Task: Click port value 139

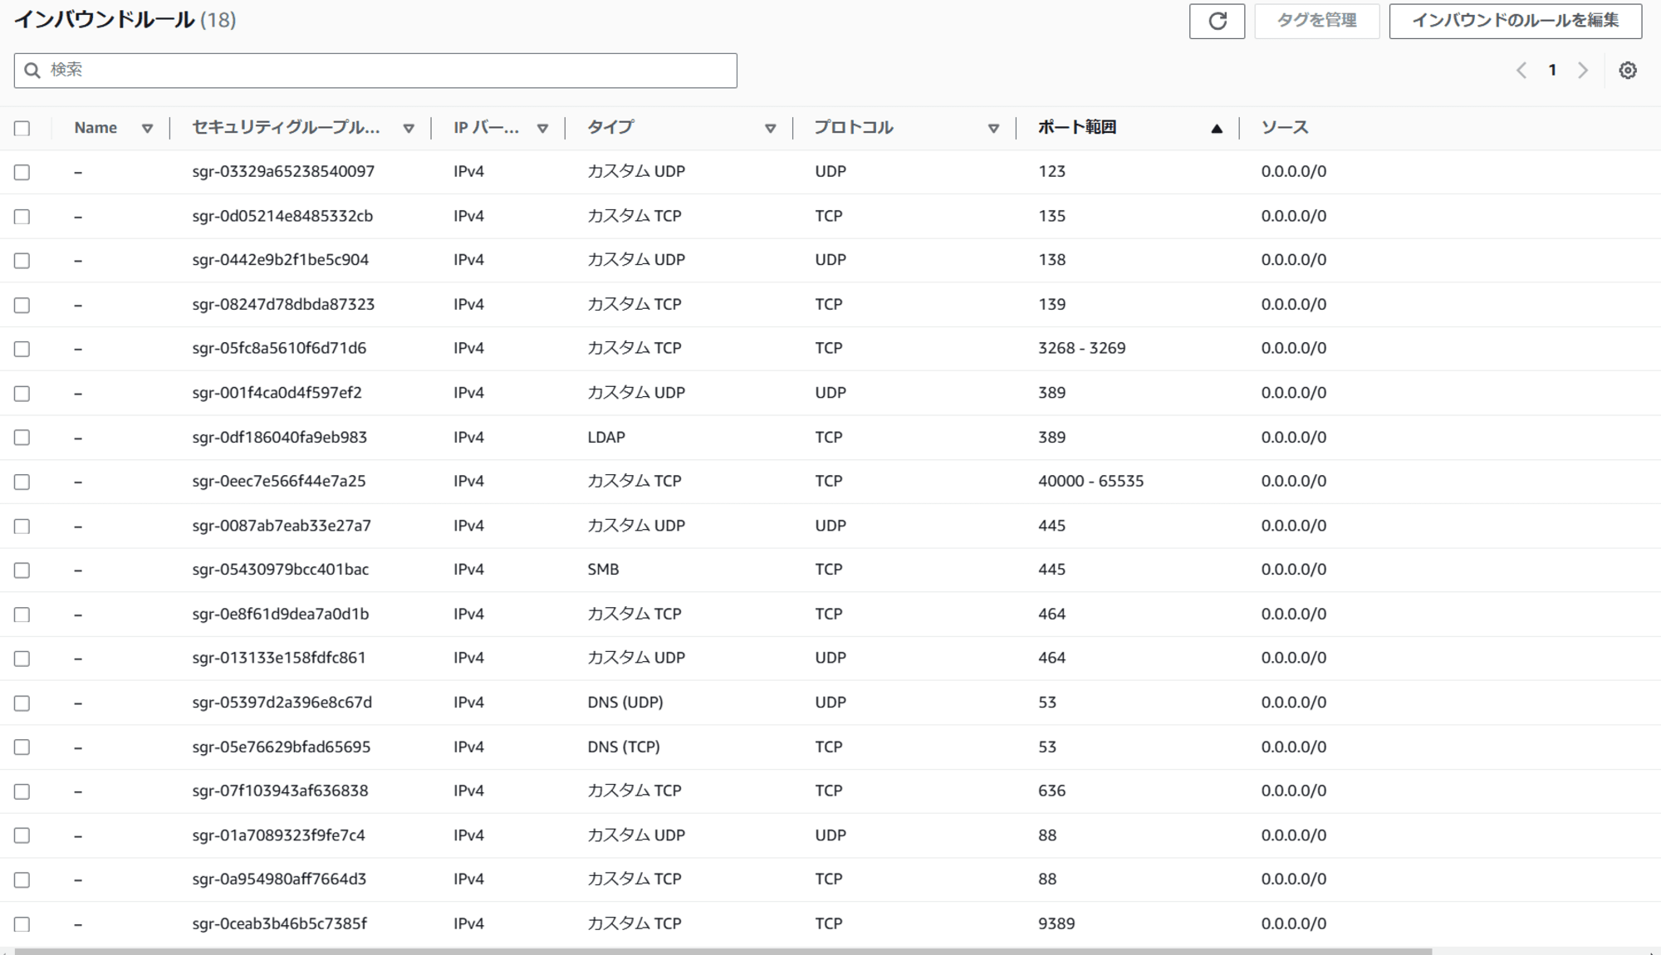Action: click(1051, 304)
